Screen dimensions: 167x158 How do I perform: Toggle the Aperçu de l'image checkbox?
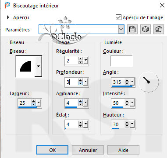point(118,17)
